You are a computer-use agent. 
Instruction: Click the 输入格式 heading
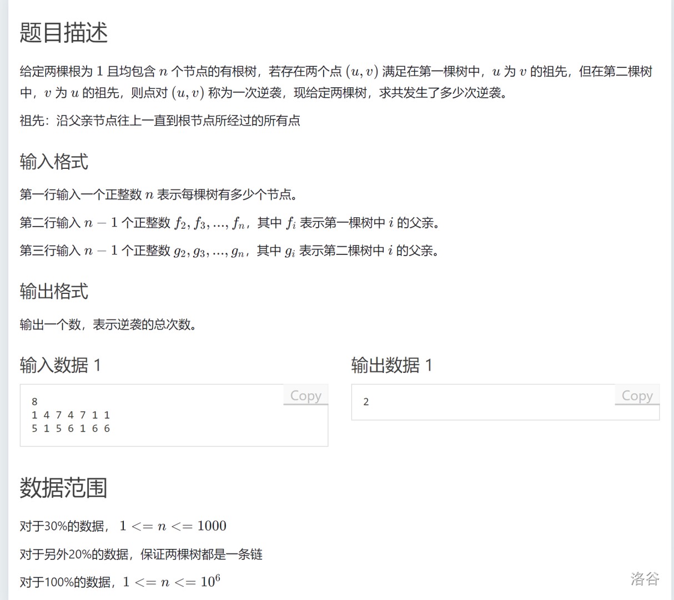[54, 162]
